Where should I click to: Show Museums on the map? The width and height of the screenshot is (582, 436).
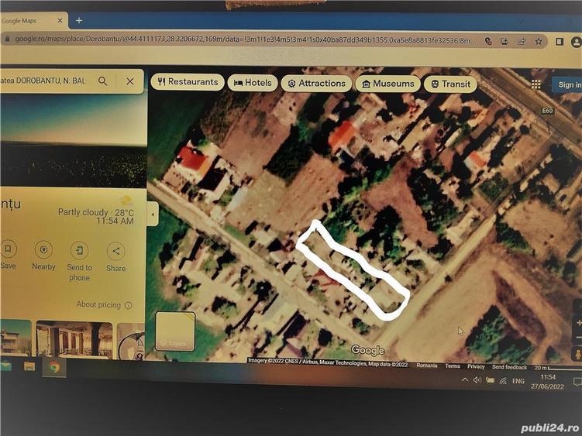point(387,84)
